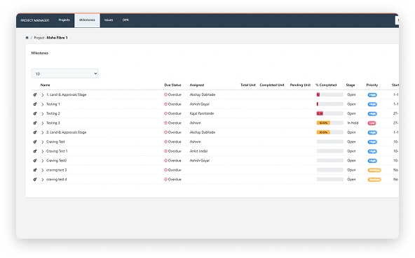Click action icon for Testing 3 row
415x258 pixels.
pos(35,123)
